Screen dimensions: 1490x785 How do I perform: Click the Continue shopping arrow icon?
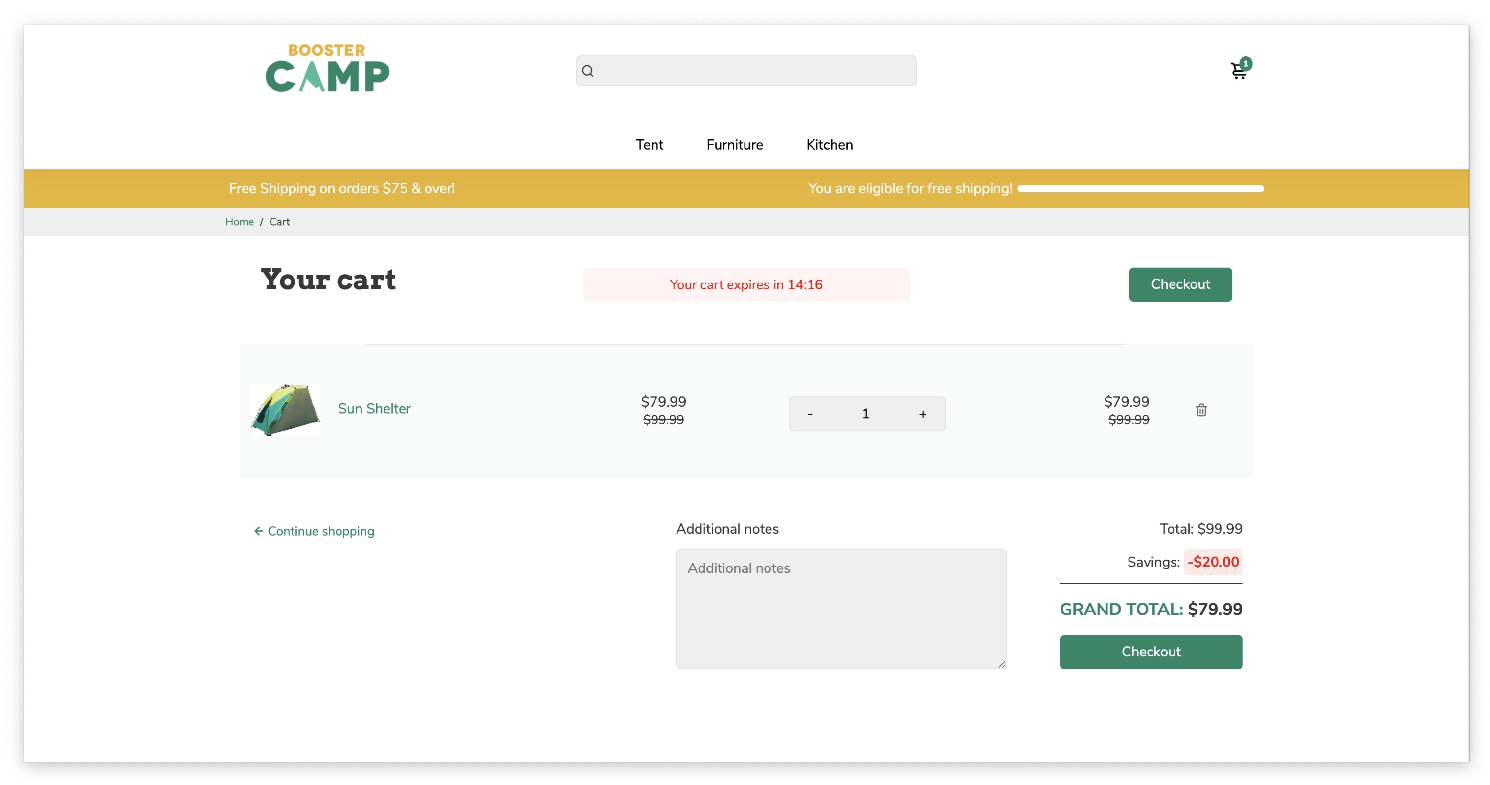(259, 531)
